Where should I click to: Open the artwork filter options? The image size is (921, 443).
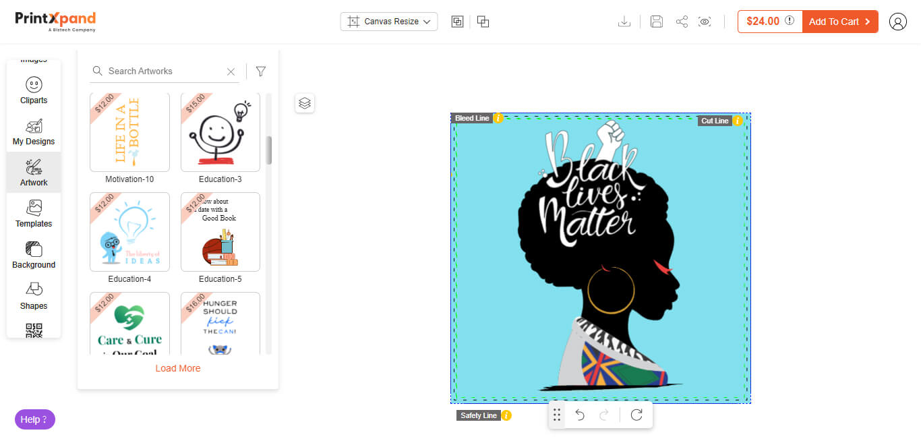pyautogui.click(x=260, y=71)
